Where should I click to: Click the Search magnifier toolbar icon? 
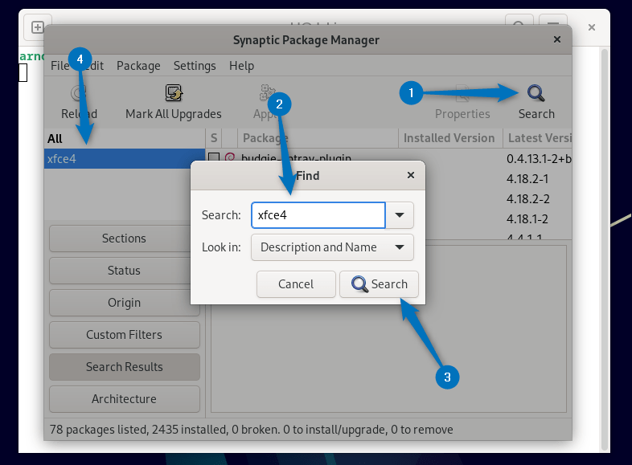[536, 93]
